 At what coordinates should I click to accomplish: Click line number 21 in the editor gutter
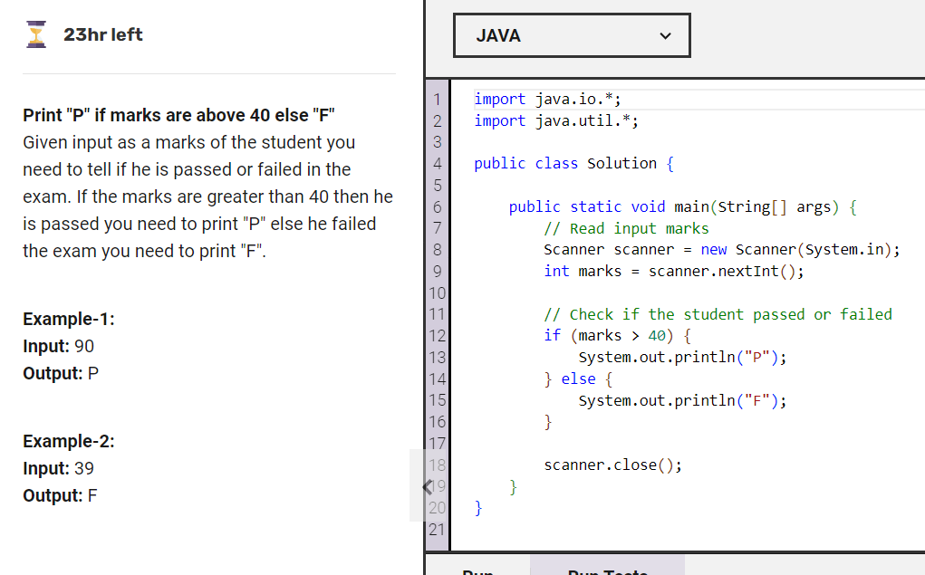tap(437, 530)
